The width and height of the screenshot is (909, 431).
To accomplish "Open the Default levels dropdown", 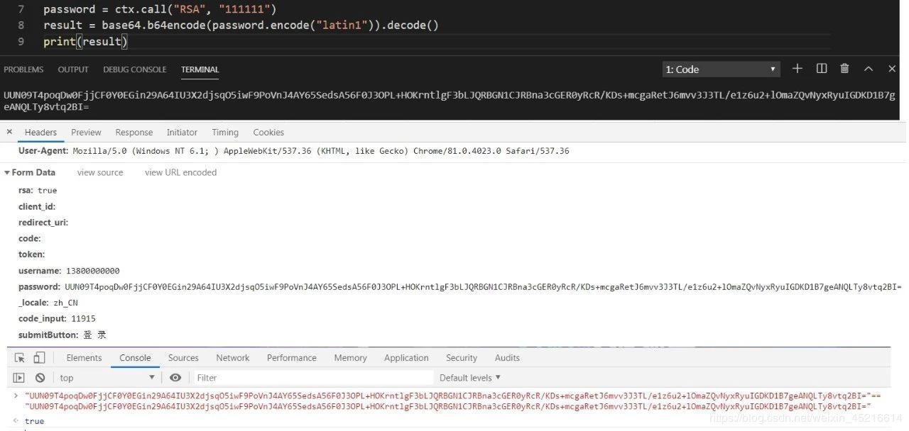I will (x=469, y=377).
